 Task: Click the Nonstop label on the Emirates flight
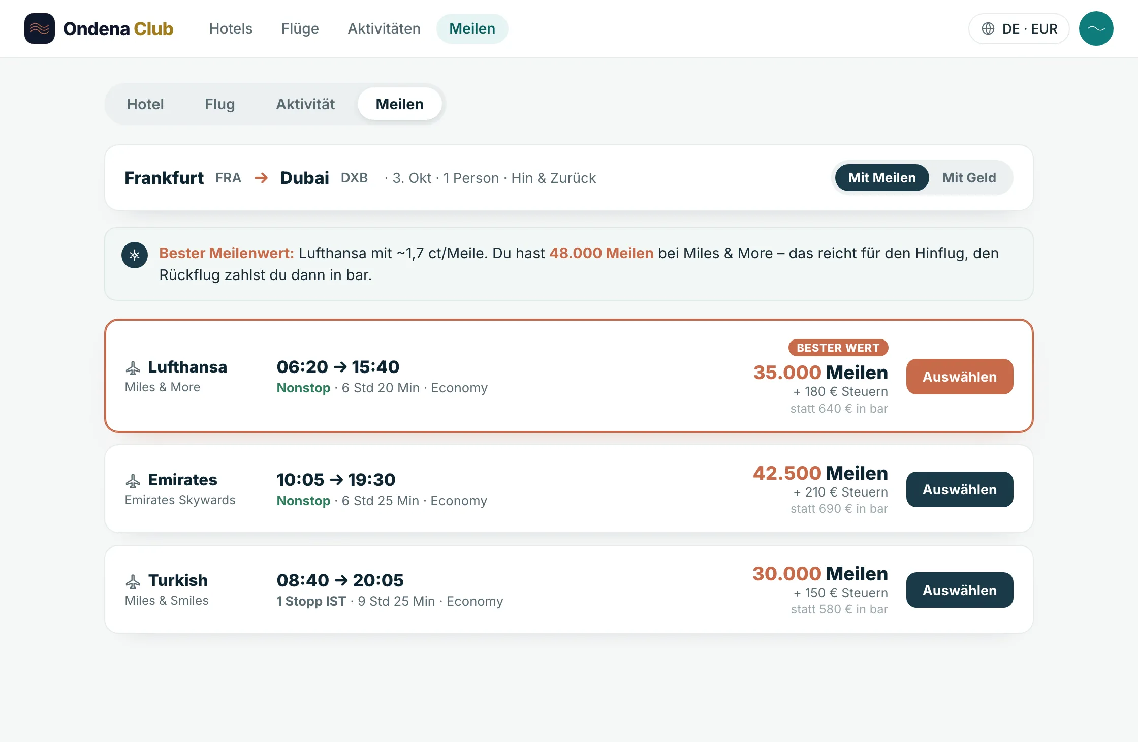tap(304, 501)
